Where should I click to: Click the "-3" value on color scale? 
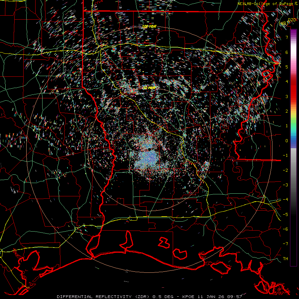click(x=285, y=185)
